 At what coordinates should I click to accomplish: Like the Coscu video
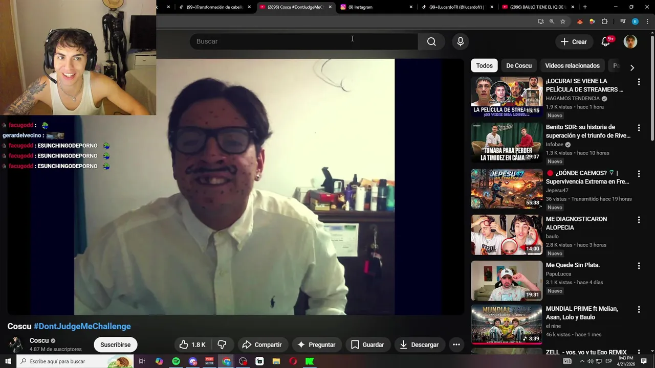pyautogui.click(x=192, y=344)
